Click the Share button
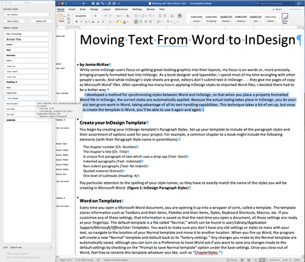Image resolution: width=305 pixels, height=262 pixels. click(x=278, y=9)
